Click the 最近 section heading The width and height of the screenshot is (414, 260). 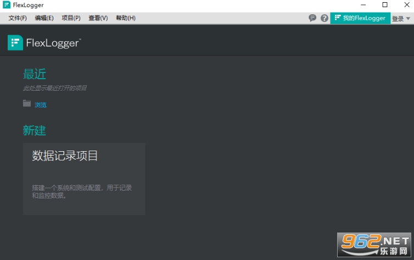pos(35,74)
